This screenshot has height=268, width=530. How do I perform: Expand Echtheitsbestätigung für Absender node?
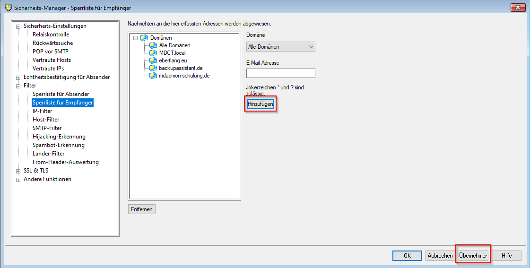18,78
